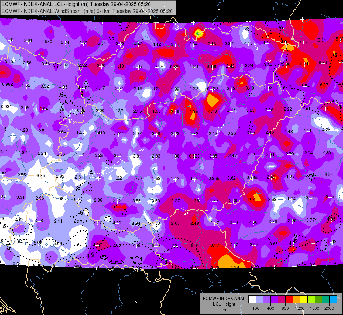This screenshot has width=343, height=315.
Task: Click the wind shear value 3.81
Action: [137, 156]
